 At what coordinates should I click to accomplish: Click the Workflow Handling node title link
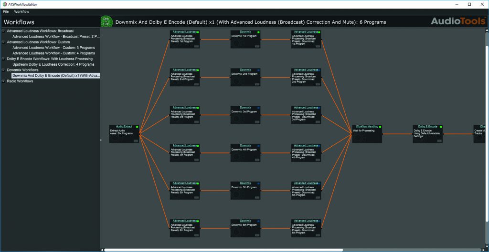click(x=367, y=127)
